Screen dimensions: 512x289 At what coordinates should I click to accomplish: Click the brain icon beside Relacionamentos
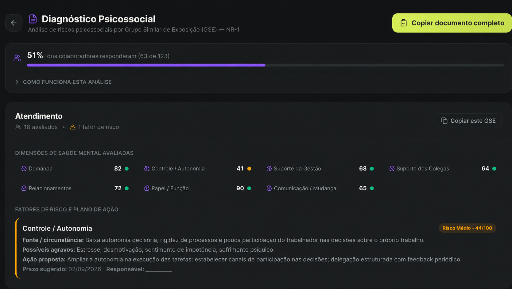(24, 188)
